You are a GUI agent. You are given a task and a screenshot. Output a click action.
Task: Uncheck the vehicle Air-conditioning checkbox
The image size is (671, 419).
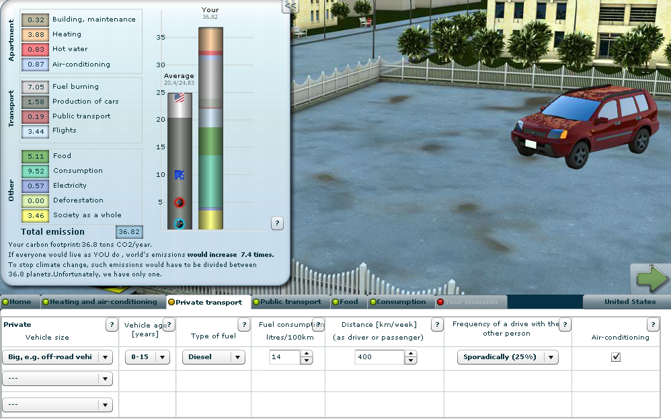616,357
